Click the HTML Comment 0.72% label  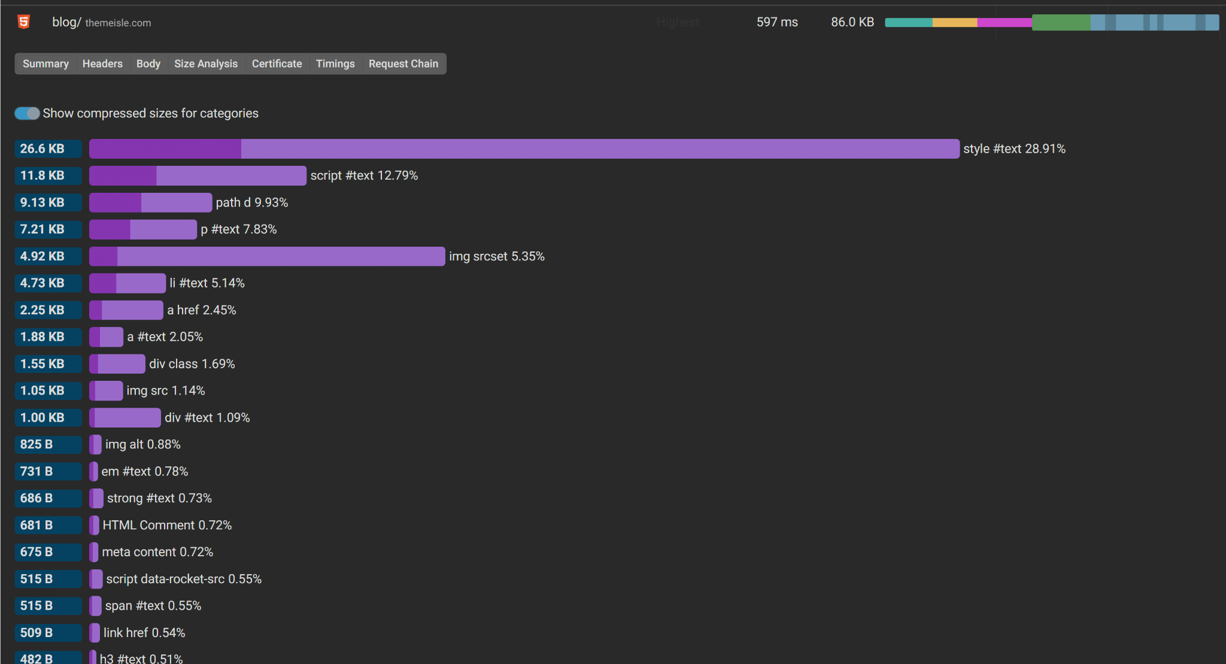click(x=167, y=525)
